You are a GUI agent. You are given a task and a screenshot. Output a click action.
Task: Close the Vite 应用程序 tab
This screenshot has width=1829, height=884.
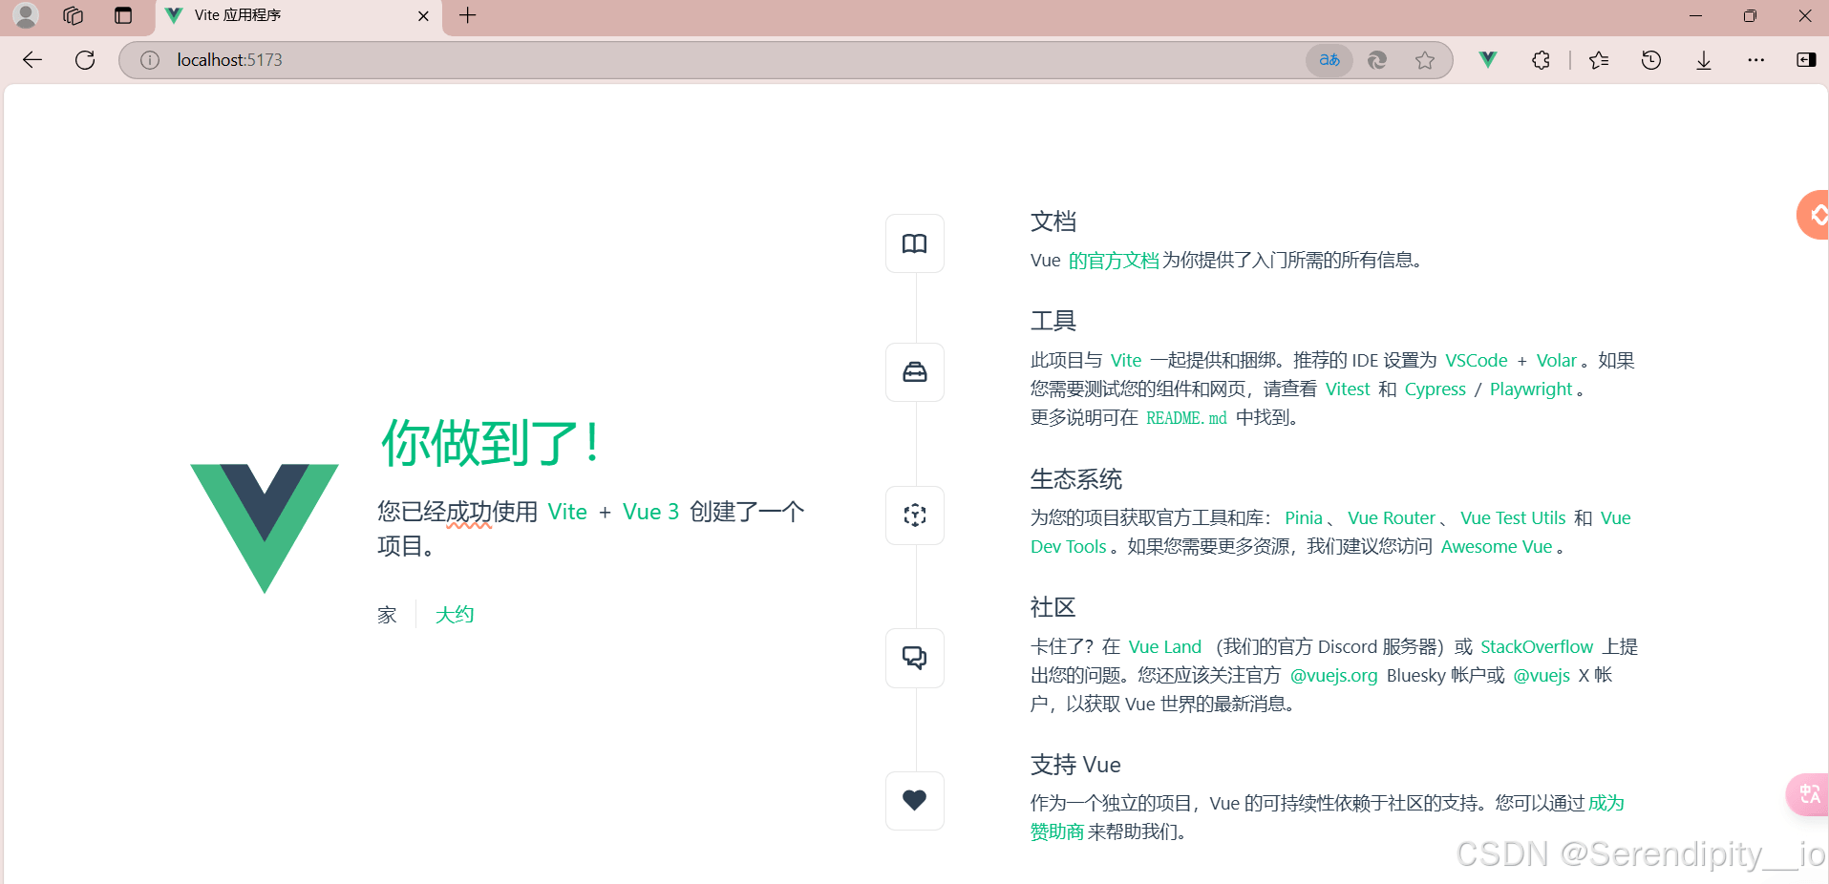point(424,15)
